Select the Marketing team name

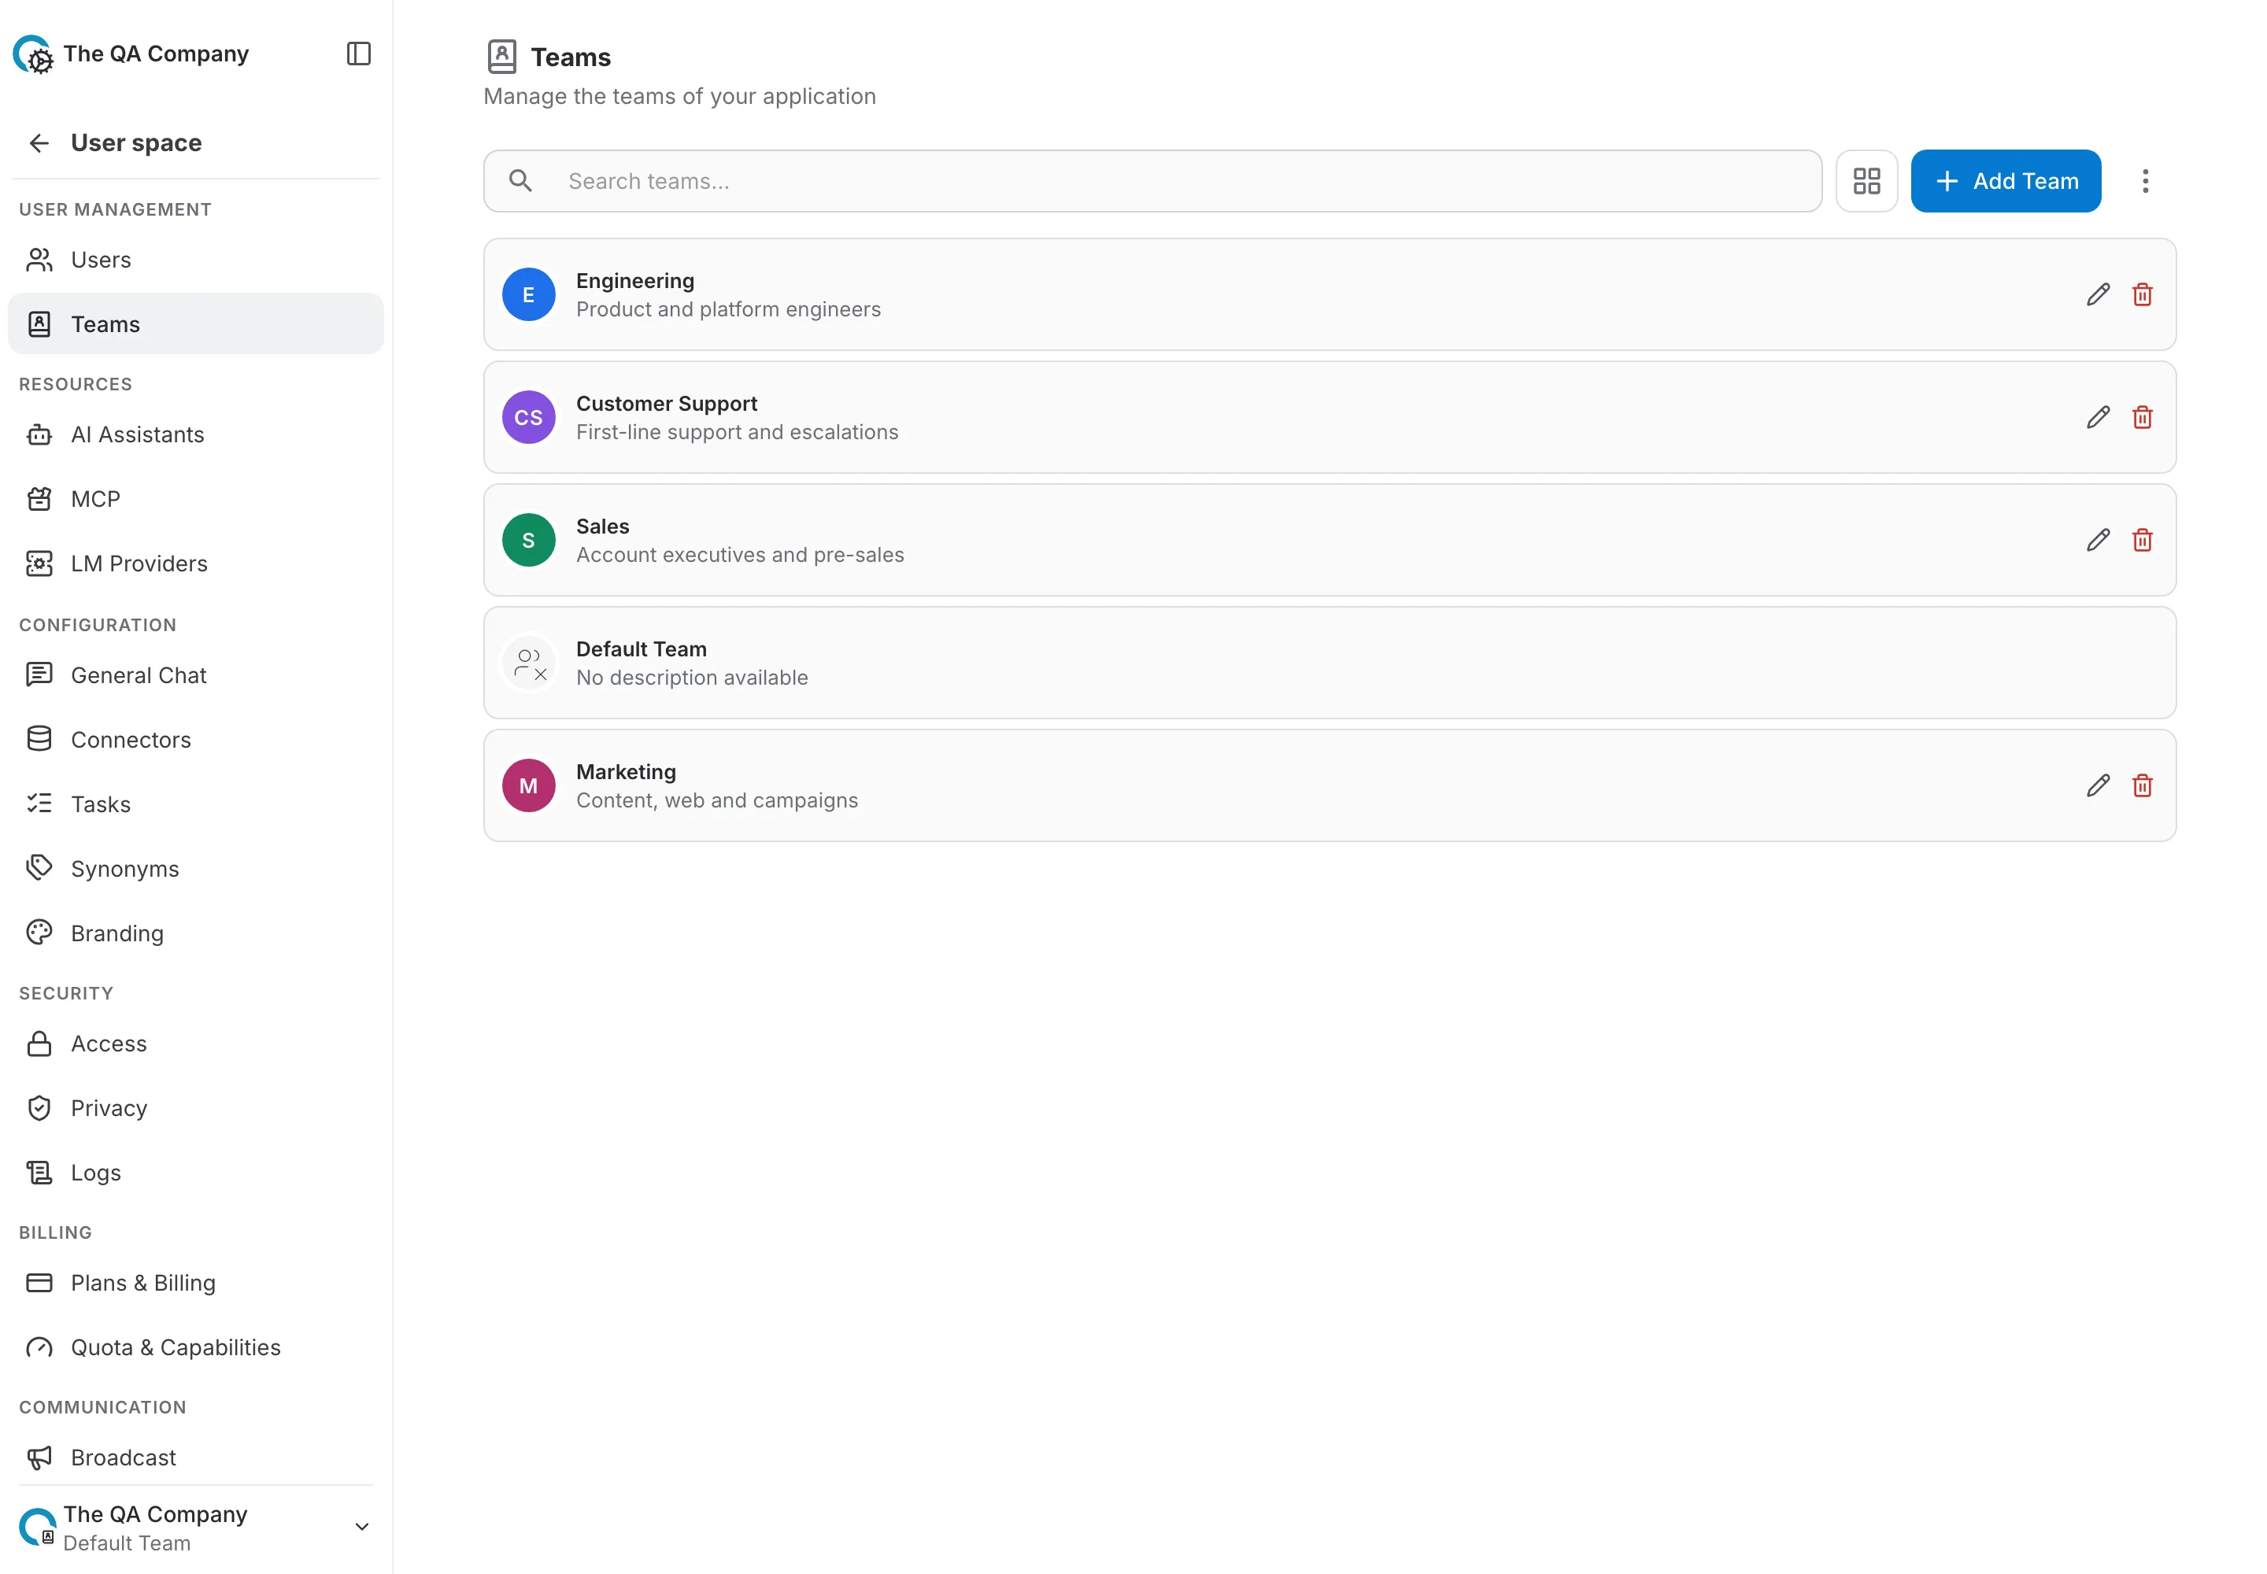coord(627,772)
